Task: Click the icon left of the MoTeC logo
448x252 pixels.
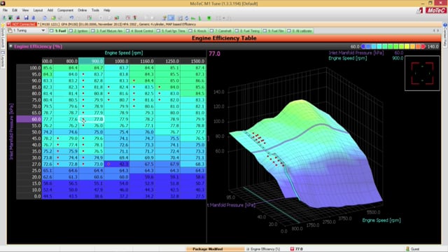Action: [420, 10]
